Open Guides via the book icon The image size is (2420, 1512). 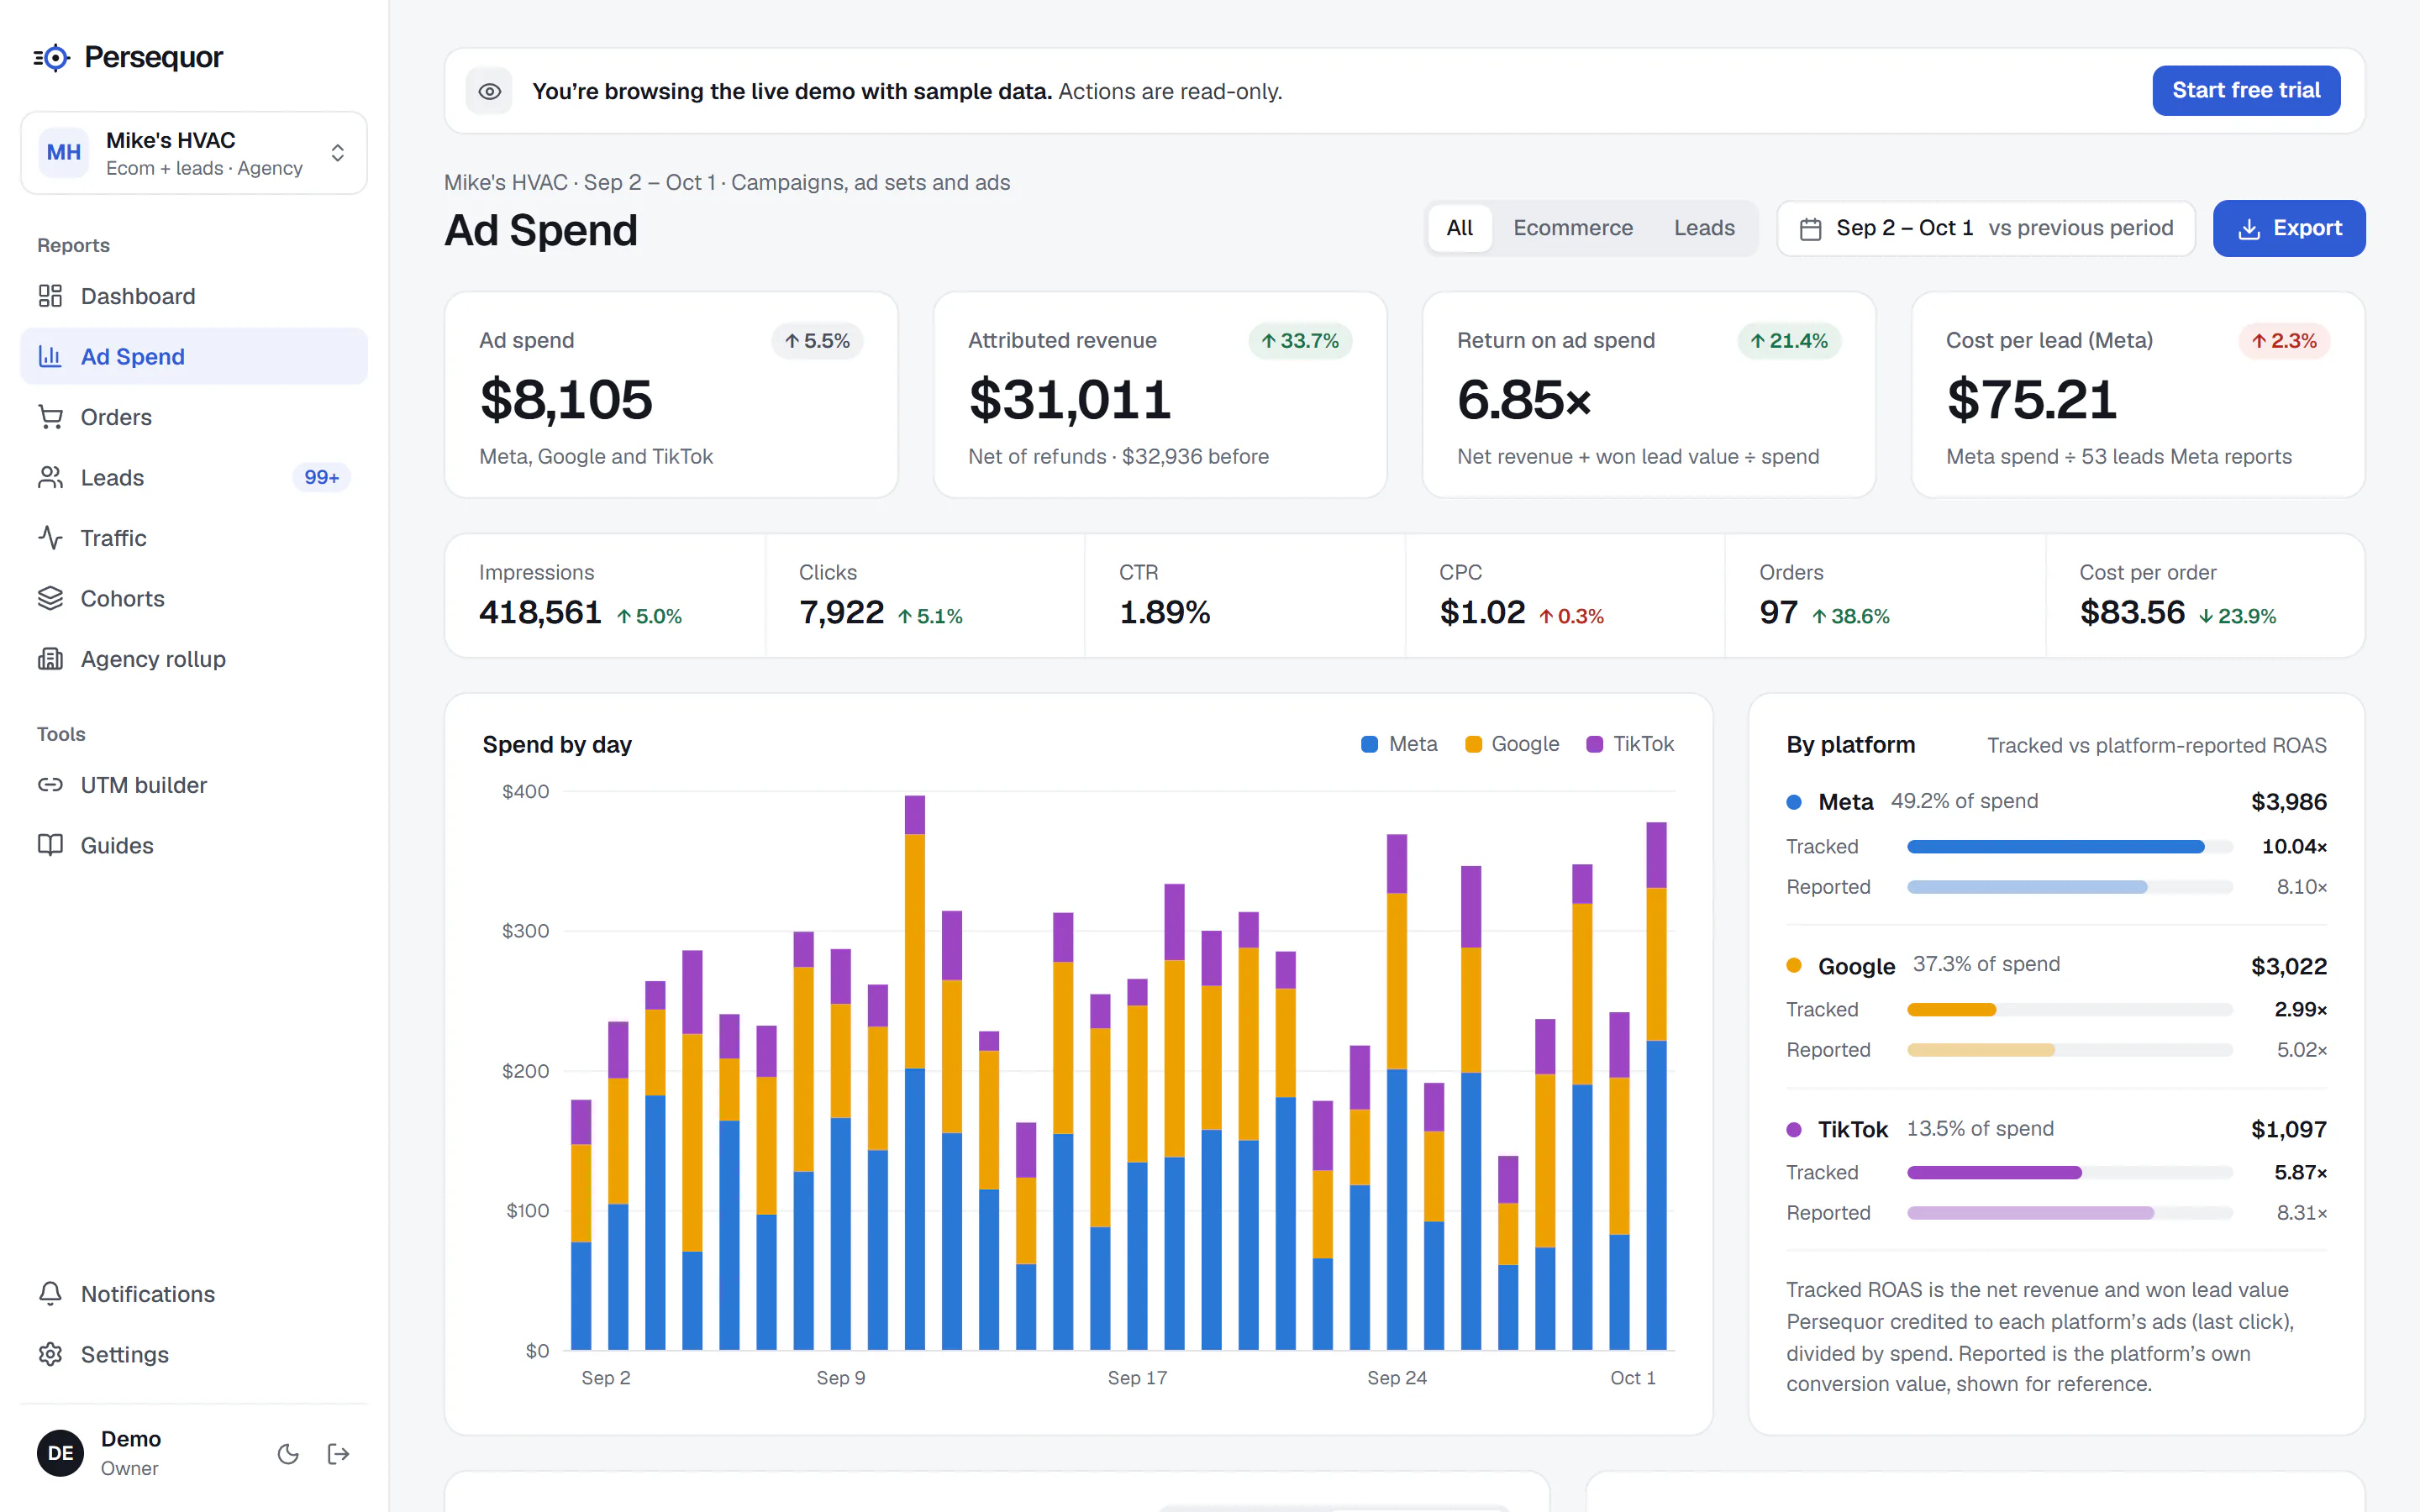[50, 845]
